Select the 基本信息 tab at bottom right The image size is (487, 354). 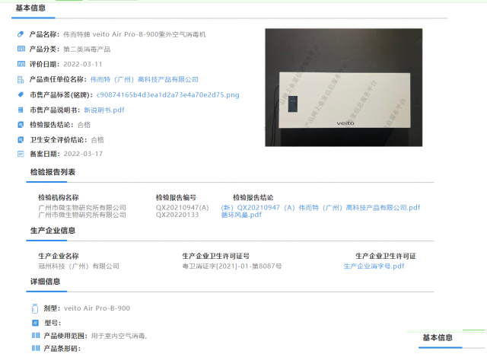coord(438,338)
